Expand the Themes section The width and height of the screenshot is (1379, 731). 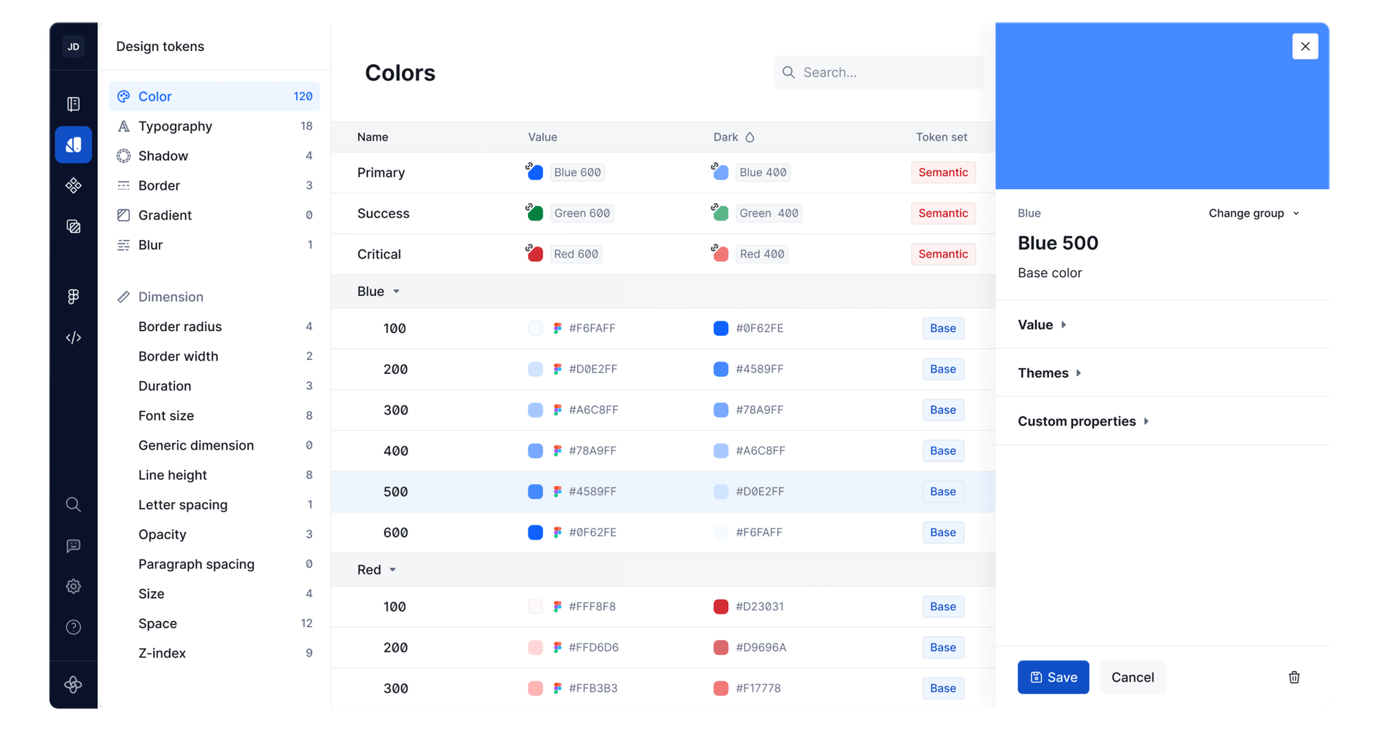(x=1049, y=373)
